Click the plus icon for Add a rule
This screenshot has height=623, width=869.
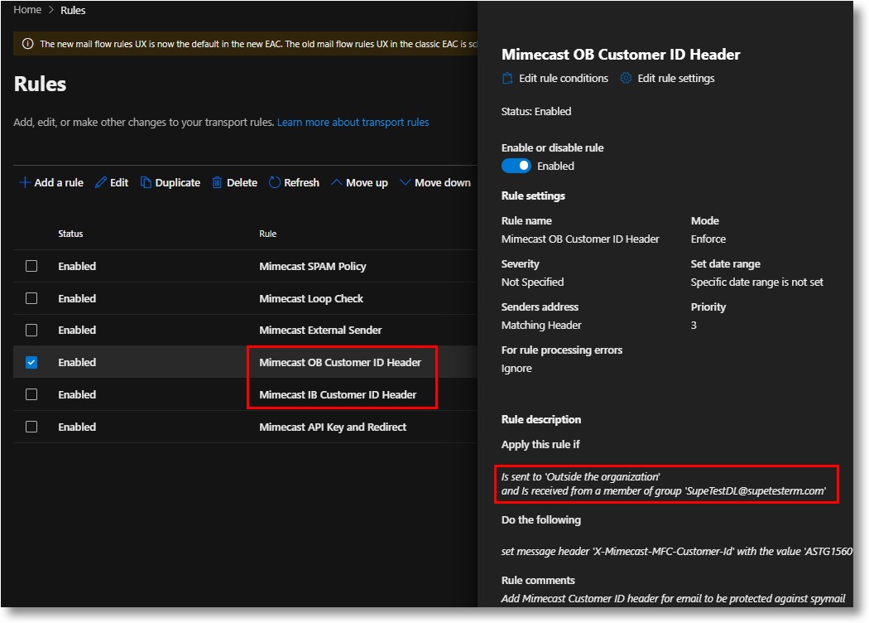(x=25, y=183)
